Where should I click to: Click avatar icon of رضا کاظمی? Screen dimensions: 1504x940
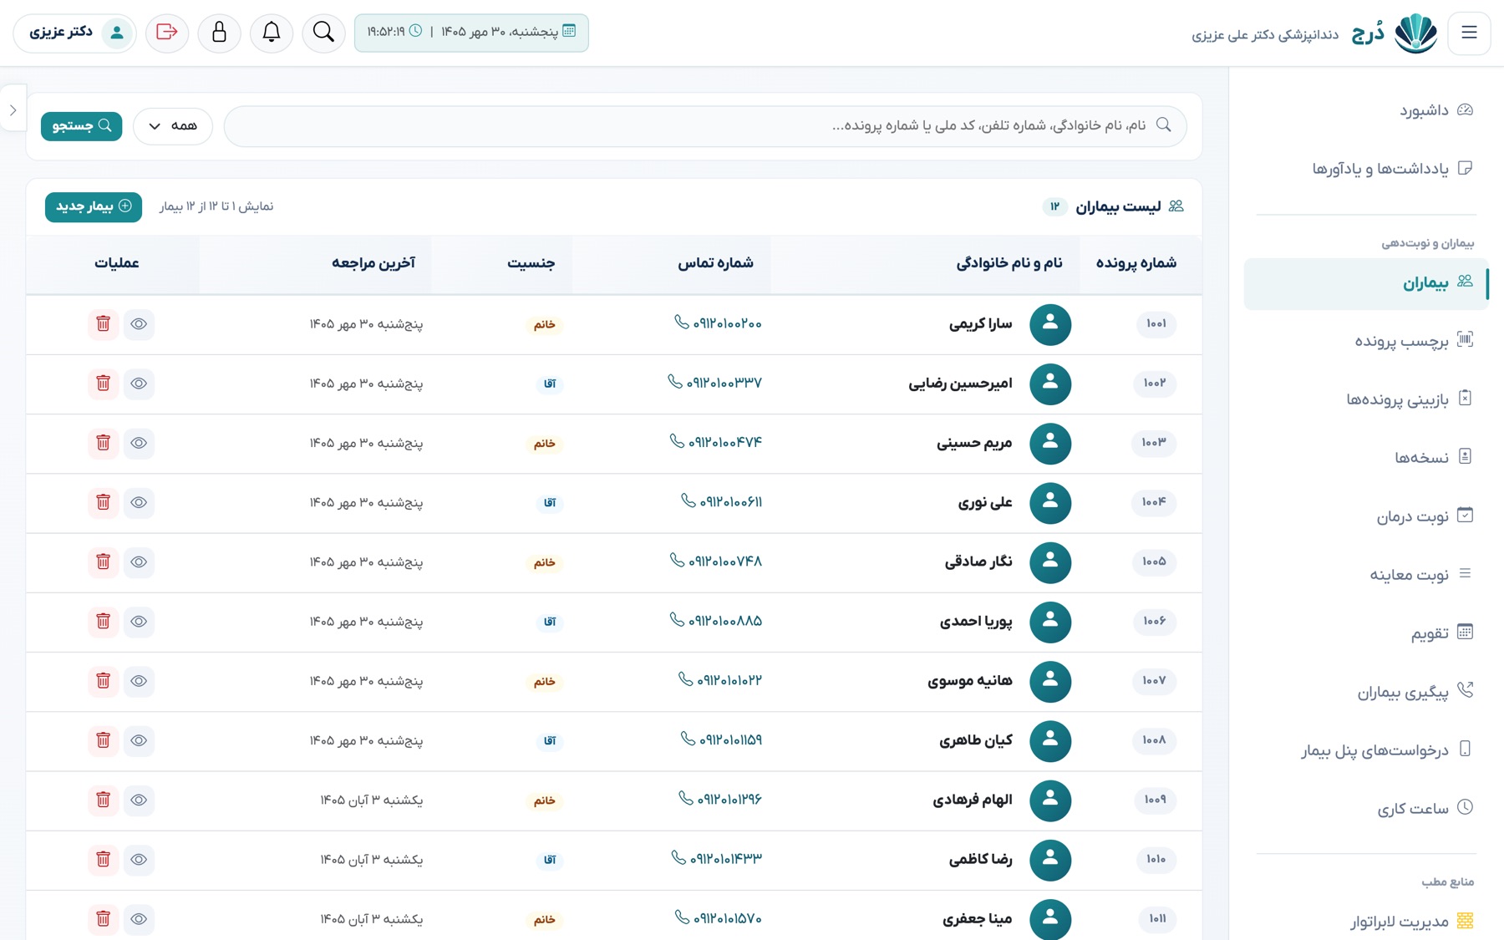(1050, 860)
